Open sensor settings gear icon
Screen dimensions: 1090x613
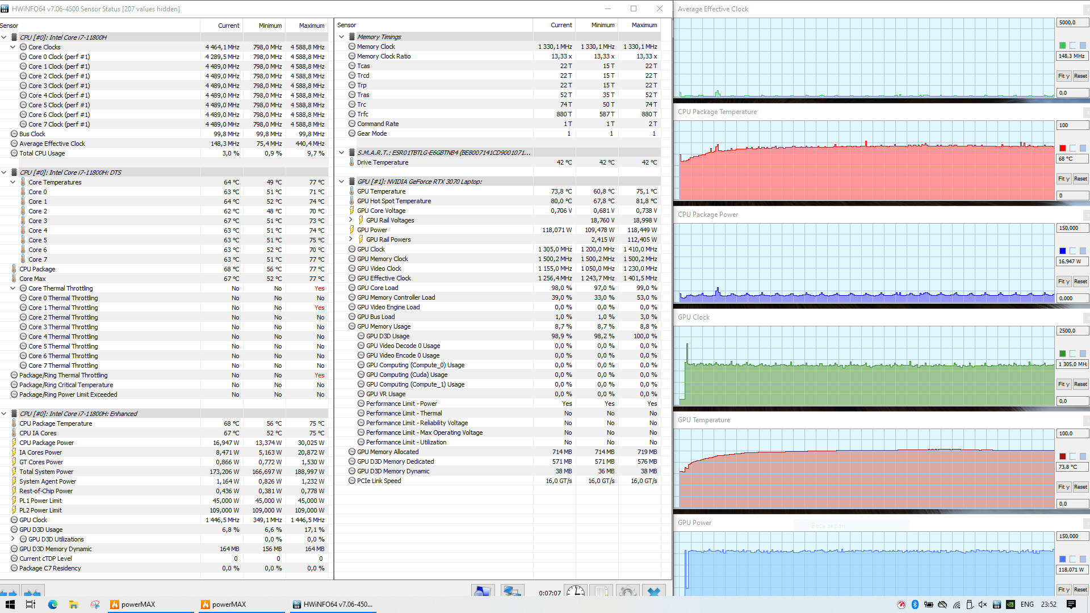(x=627, y=591)
